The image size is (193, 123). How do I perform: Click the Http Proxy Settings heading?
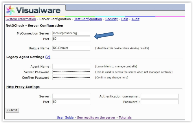(x=23, y=87)
